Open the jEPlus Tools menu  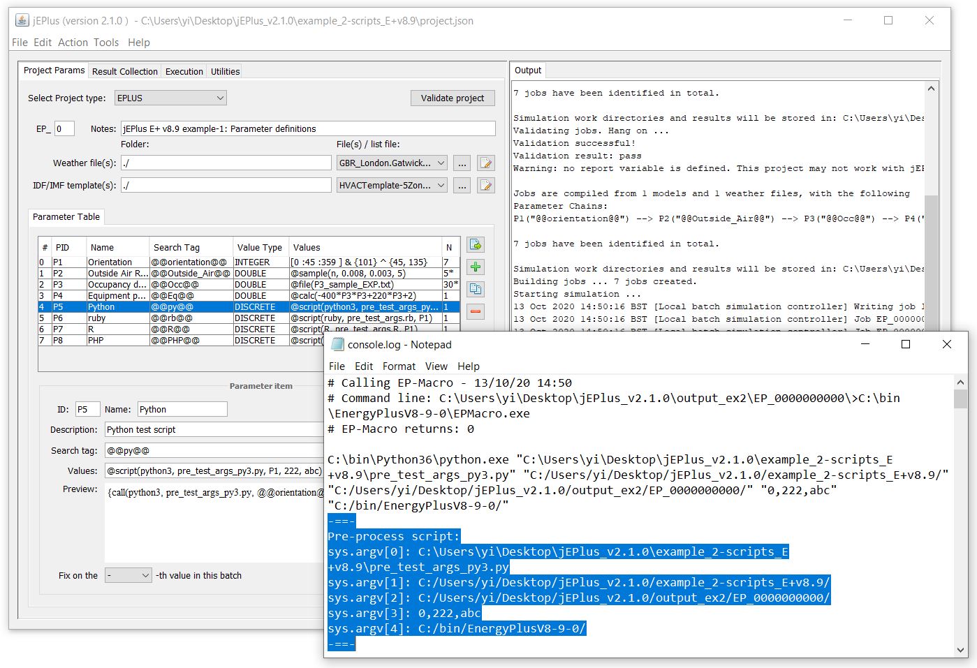tap(106, 42)
